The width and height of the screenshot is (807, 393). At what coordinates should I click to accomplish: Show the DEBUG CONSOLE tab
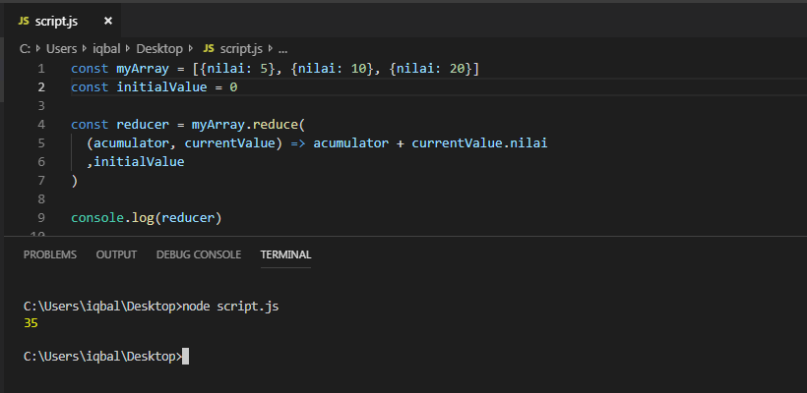[x=198, y=254]
